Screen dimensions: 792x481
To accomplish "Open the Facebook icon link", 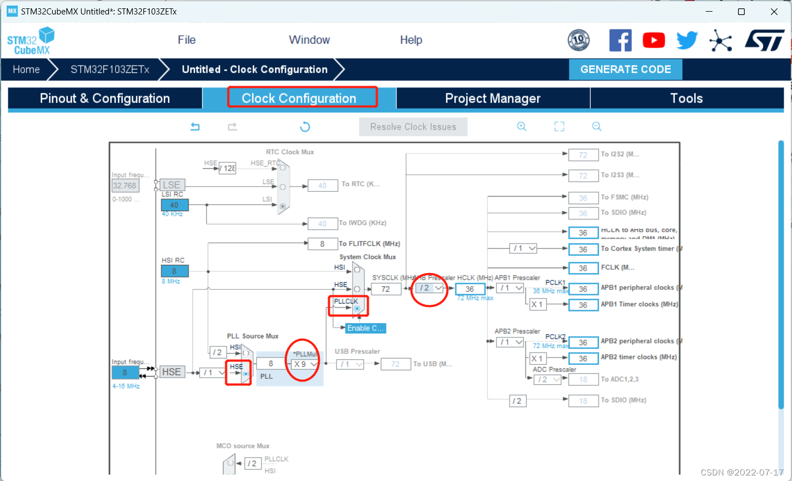I will tap(621, 40).
